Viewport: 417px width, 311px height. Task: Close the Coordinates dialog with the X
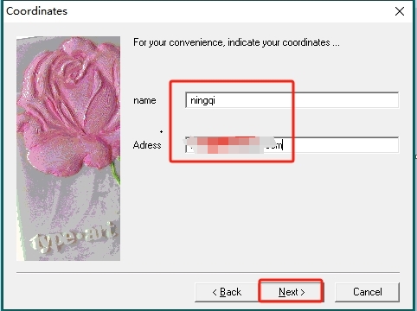(x=400, y=11)
